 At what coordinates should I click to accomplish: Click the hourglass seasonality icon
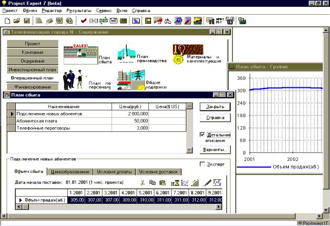point(175,183)
